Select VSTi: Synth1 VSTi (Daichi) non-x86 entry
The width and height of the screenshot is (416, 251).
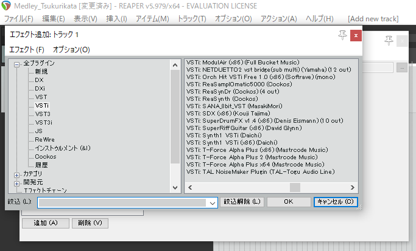pos(224,136)
